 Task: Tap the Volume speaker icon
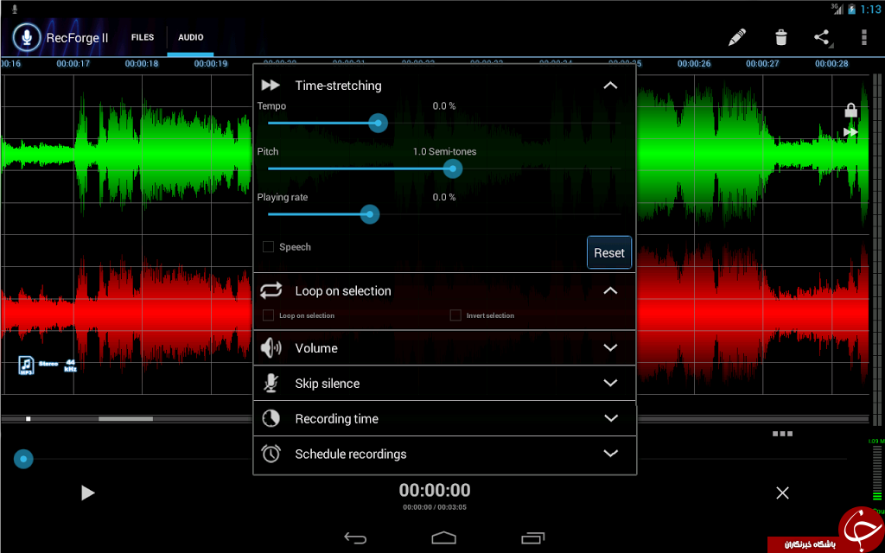271,348
